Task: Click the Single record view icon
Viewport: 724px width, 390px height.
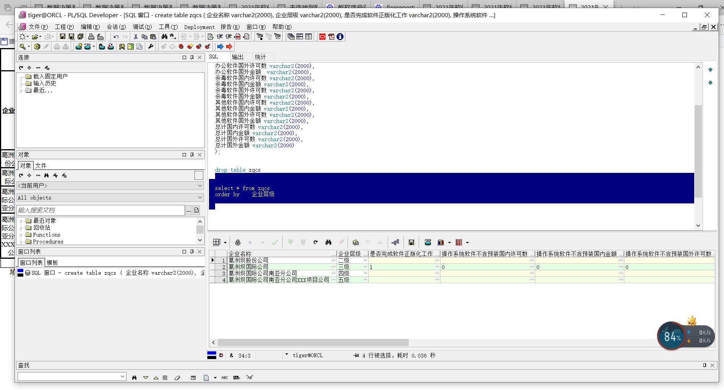Action: pos(356,242)
